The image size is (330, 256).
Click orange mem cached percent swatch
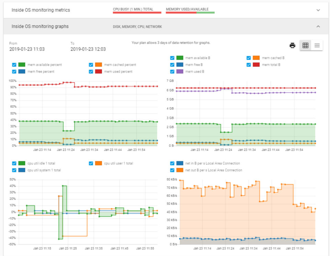[x=99, y=65]
